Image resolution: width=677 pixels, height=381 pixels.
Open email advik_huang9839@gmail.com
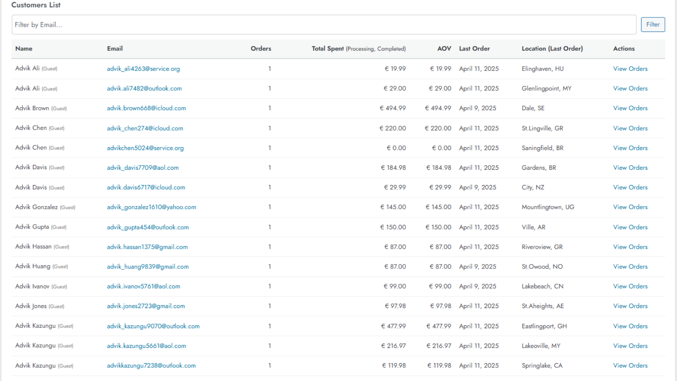[x=148, y=267]
